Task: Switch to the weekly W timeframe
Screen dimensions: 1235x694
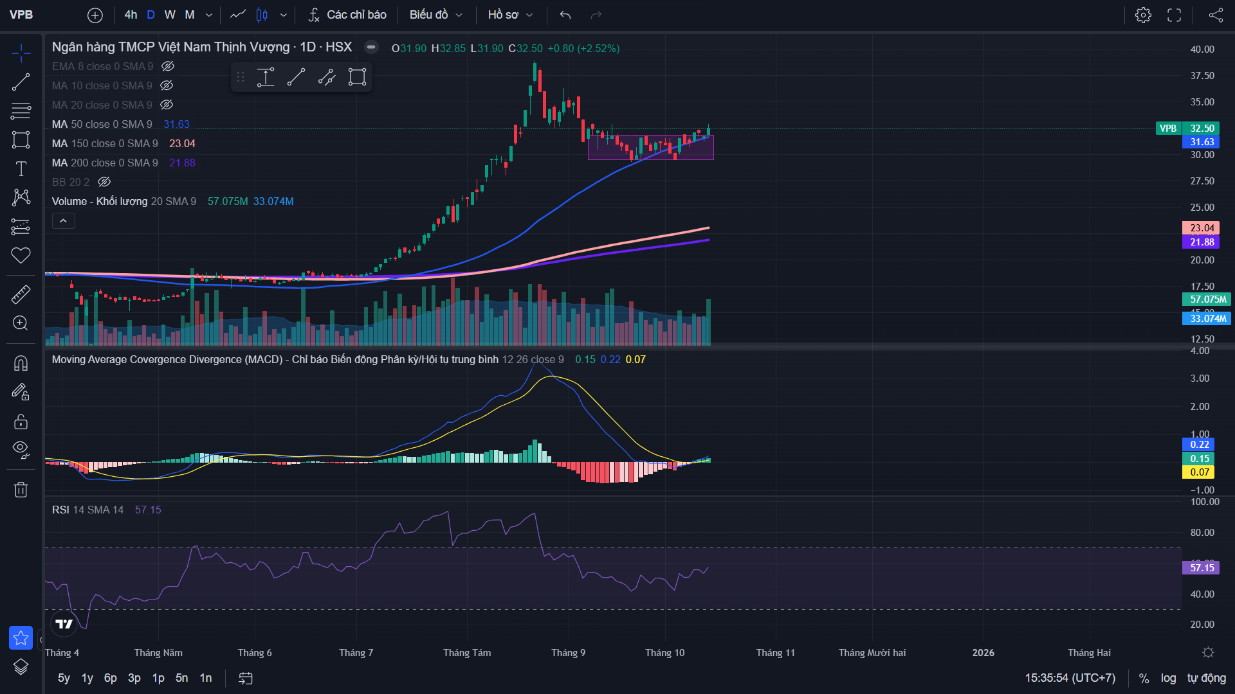Action: (170, 15)
